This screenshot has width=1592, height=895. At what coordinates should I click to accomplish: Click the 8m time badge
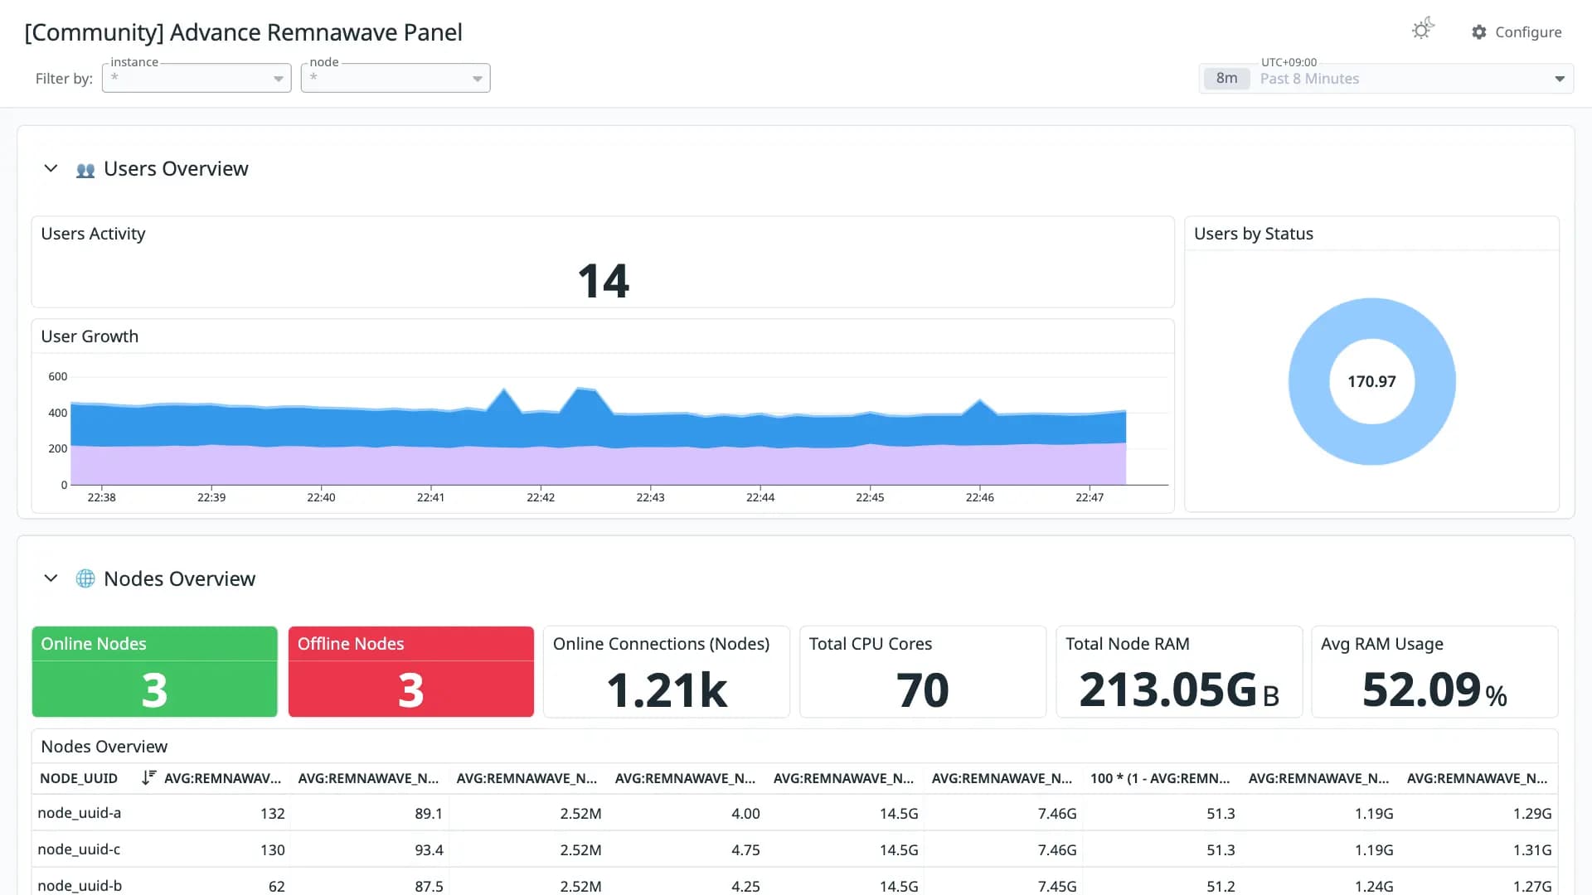(x=1226, y=79)
